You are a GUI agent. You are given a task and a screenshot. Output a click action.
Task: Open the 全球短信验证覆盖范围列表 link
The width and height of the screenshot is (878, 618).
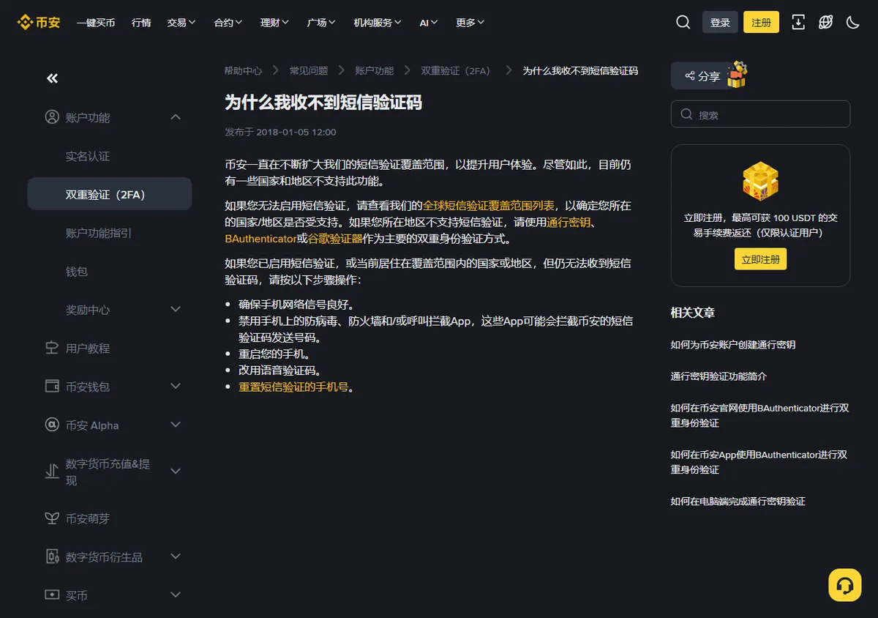click(489, 206)
